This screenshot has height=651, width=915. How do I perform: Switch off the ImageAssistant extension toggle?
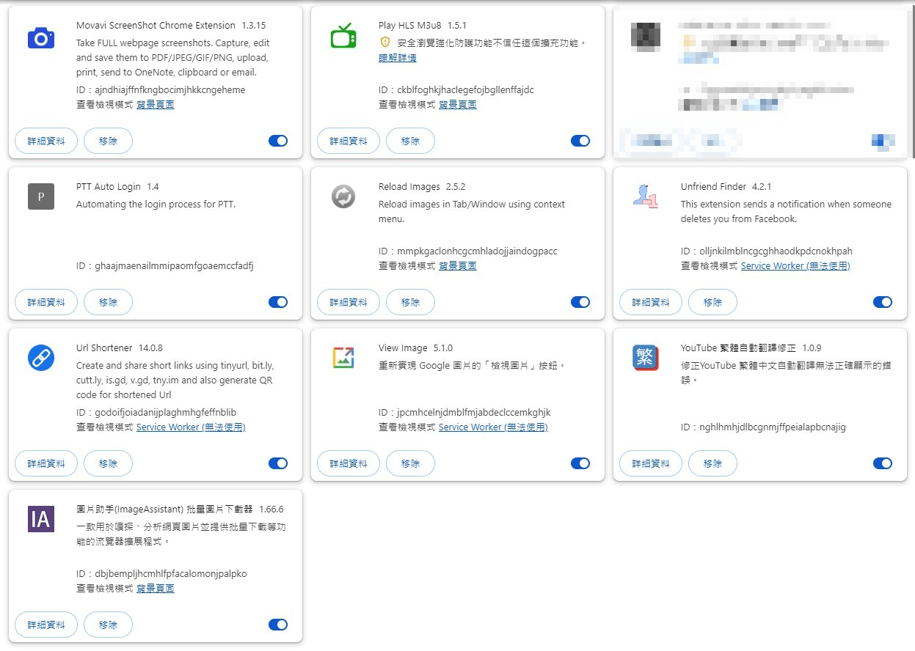(x=278, y=624)
